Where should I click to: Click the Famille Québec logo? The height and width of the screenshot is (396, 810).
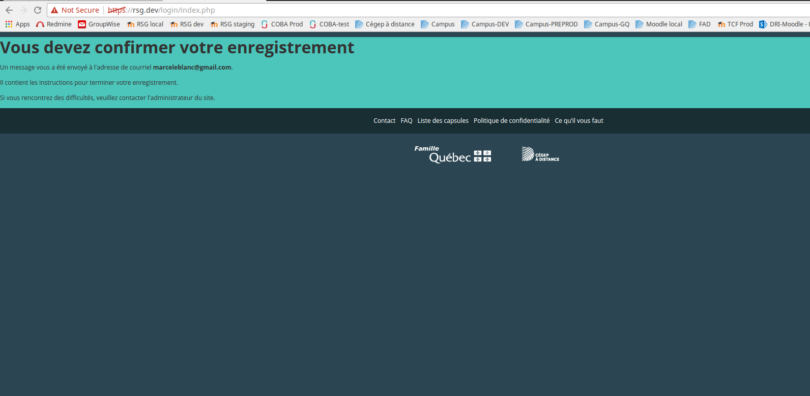coord(452,154)
